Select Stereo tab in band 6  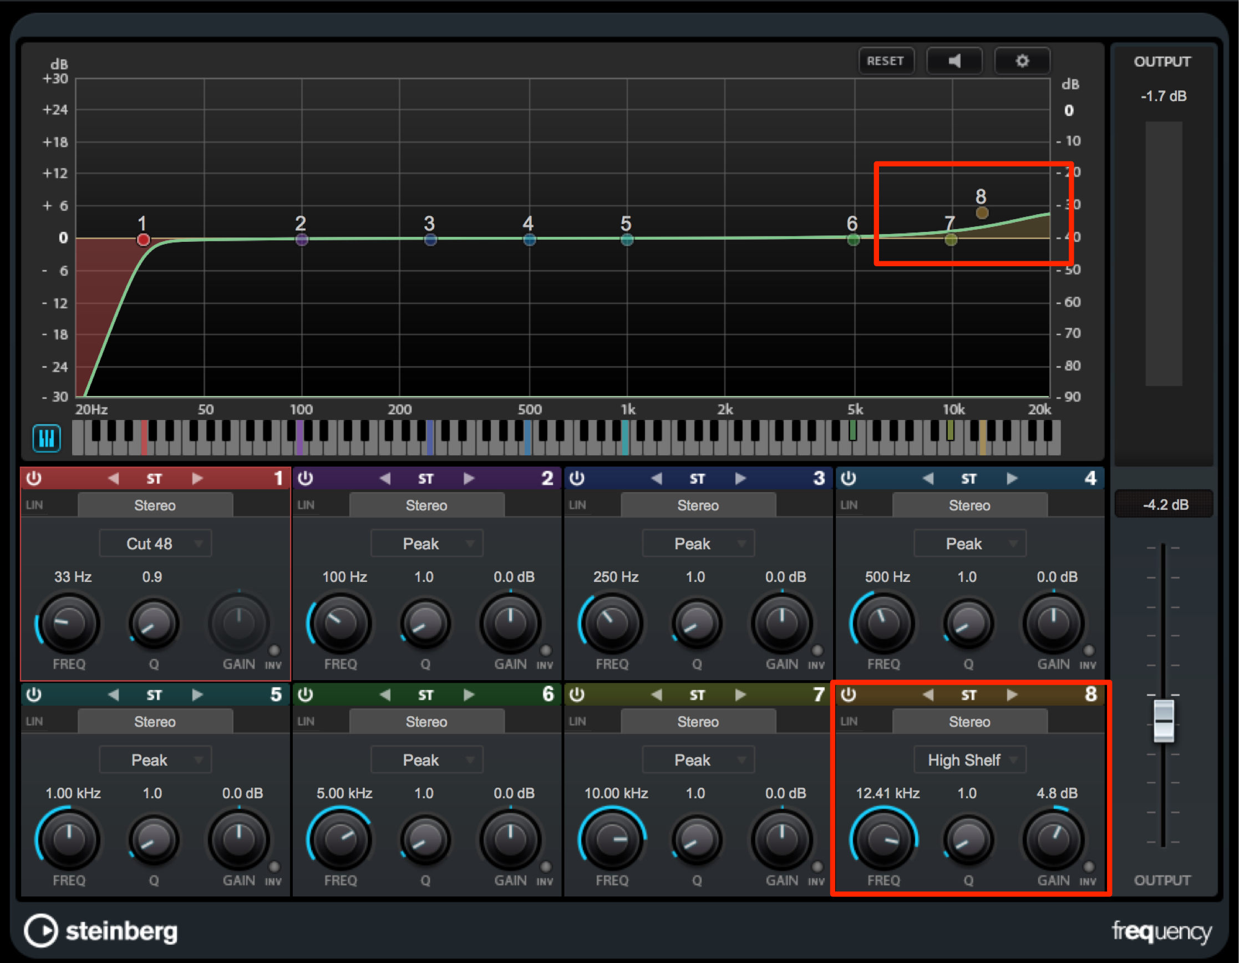(426, 721)
